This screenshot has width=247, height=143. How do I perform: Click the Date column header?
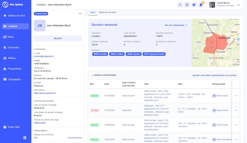coord(106,84)
